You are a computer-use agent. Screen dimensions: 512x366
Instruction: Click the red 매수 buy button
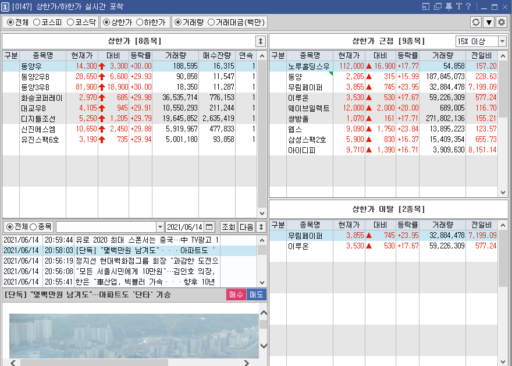236,294
